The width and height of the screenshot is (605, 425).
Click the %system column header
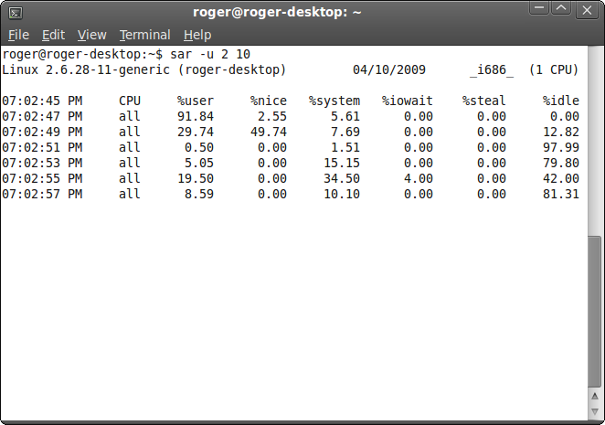[x=334, y=101]
